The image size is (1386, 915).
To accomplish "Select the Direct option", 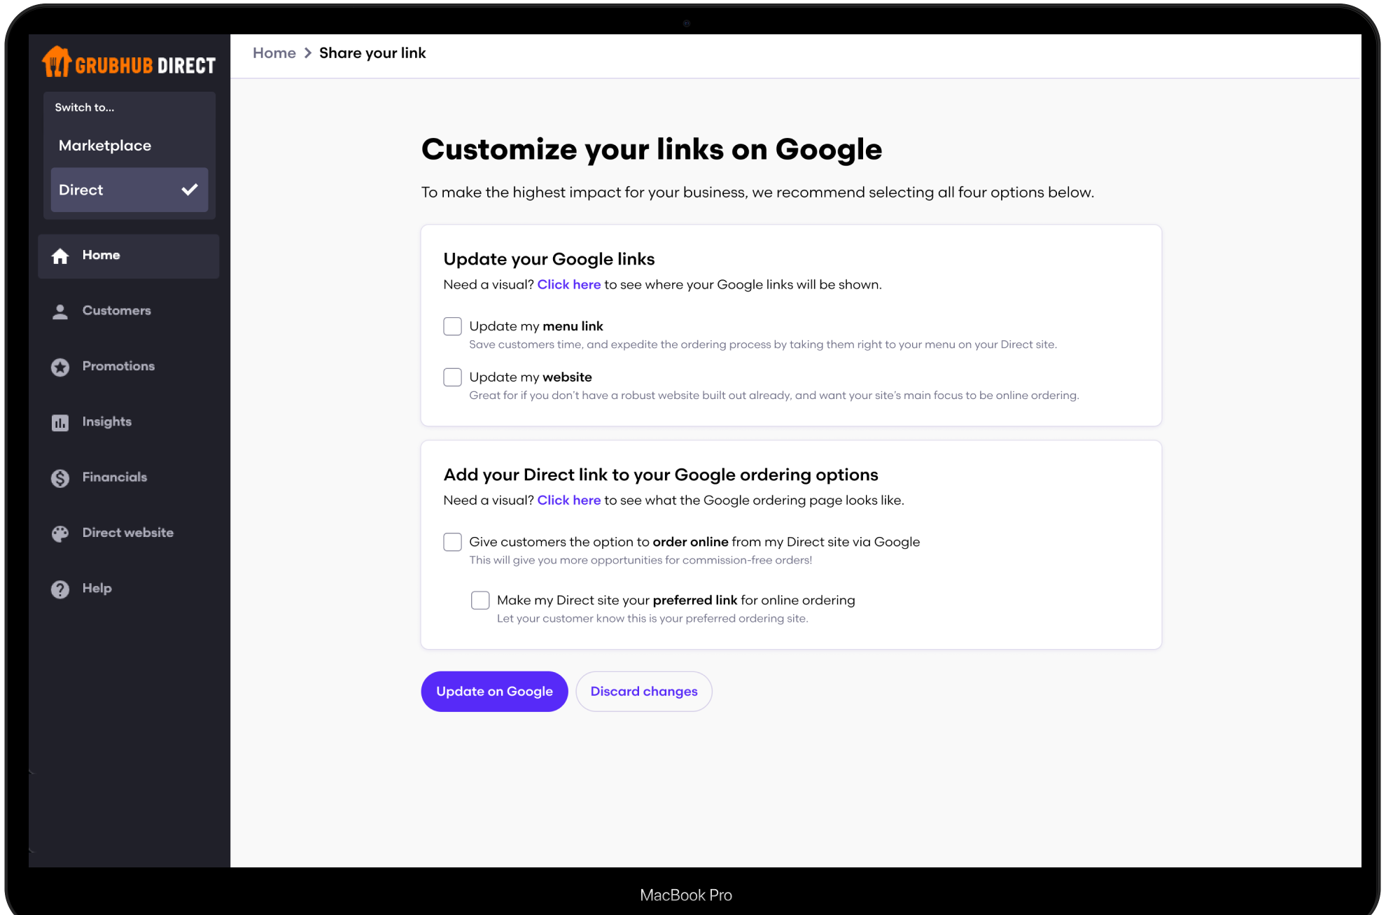I will (x=129, y=190).
